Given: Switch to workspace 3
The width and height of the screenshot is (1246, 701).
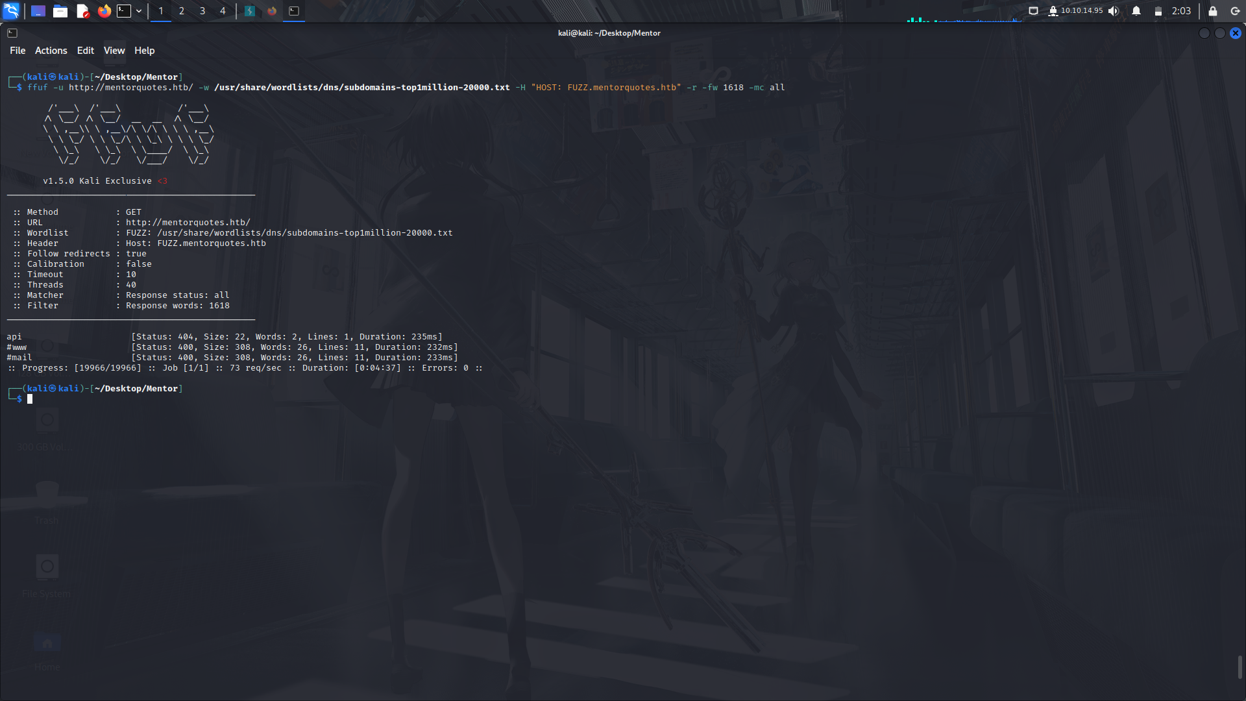Looking at the screenshot, I should [202, 11].
